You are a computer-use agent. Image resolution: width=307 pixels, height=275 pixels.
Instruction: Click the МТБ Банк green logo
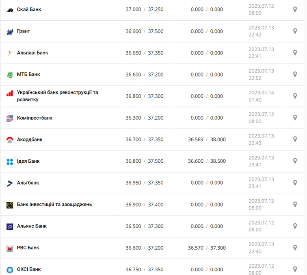coord(10,74)
